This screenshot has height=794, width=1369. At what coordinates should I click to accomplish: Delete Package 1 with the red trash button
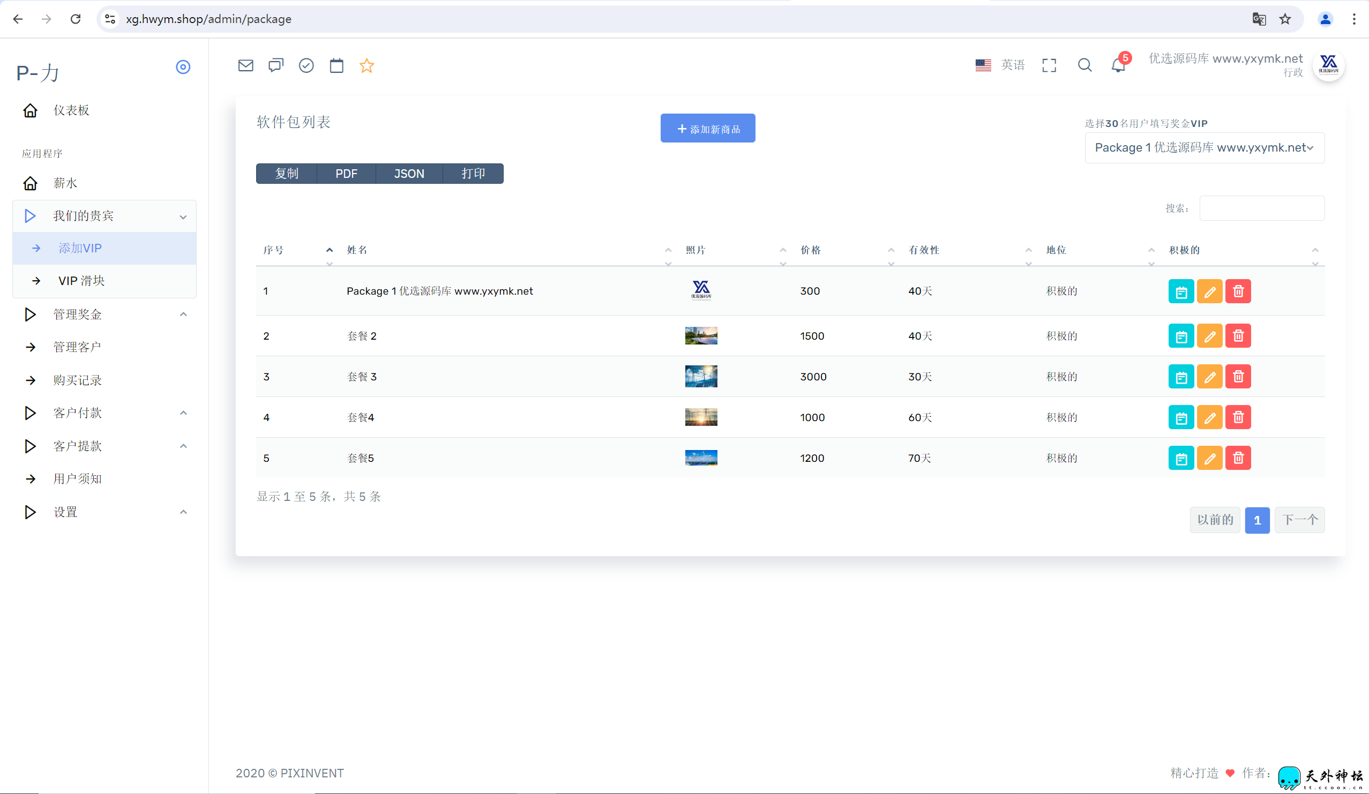click(x=1238, y=291)
